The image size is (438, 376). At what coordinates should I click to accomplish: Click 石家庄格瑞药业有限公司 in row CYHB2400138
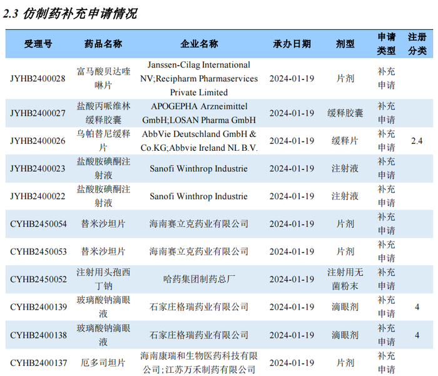pyautogui.click(x=199, y=335)
